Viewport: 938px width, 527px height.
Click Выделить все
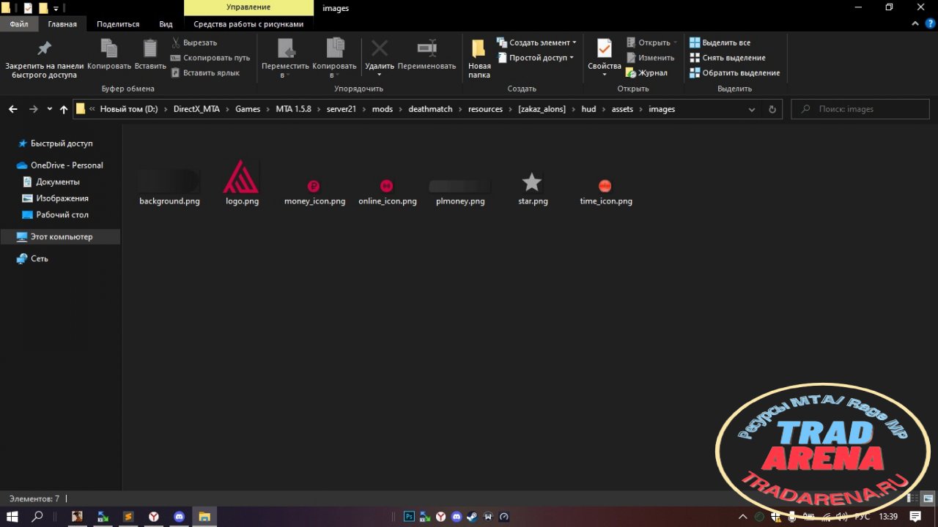(720, 42)
